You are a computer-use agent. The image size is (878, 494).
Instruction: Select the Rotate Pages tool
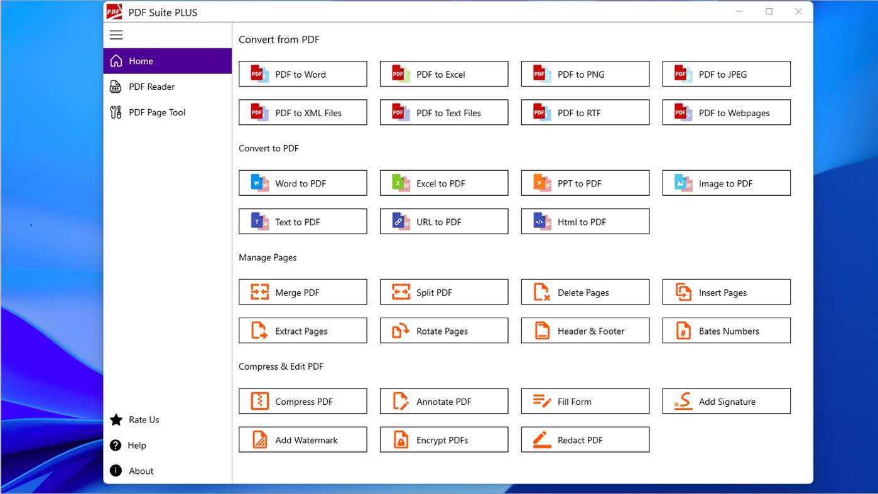tap(443, 330)
